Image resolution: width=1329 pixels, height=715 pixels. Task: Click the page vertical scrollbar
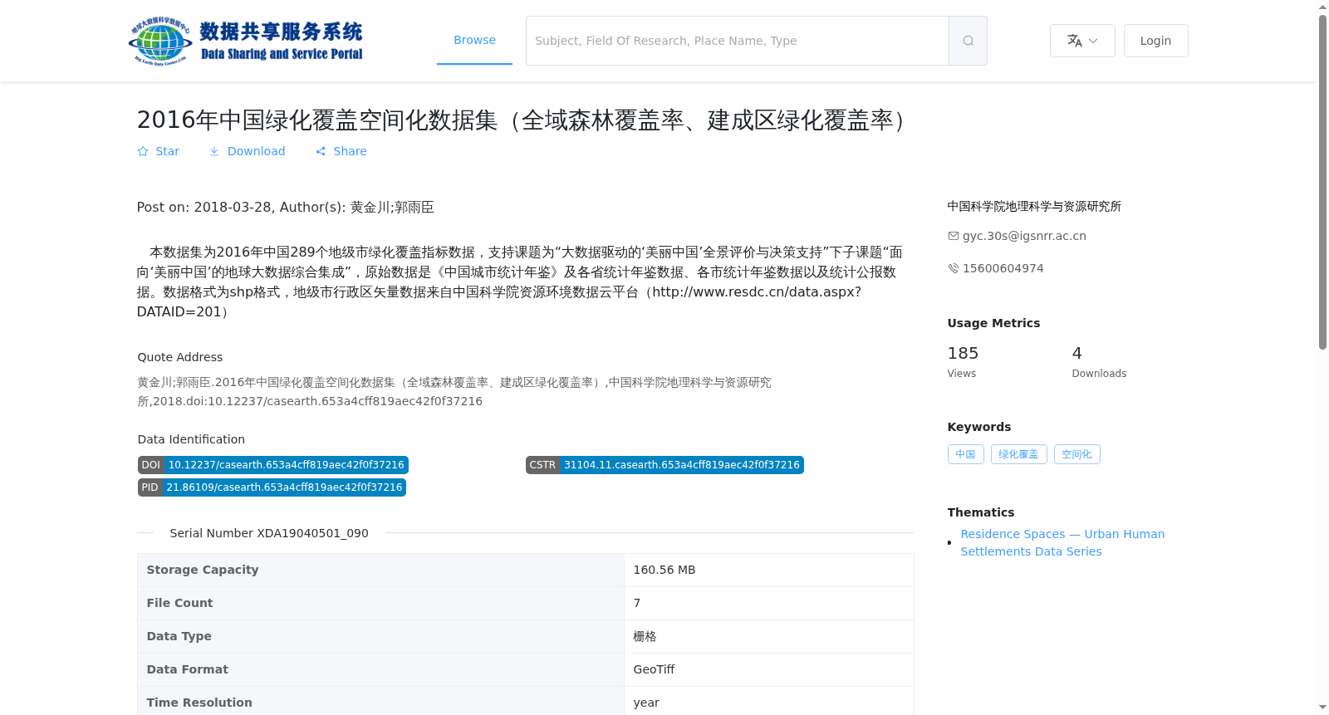click(1322, 183)
